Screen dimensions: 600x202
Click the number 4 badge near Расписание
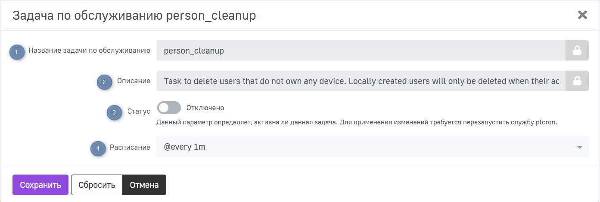[98, 149]
